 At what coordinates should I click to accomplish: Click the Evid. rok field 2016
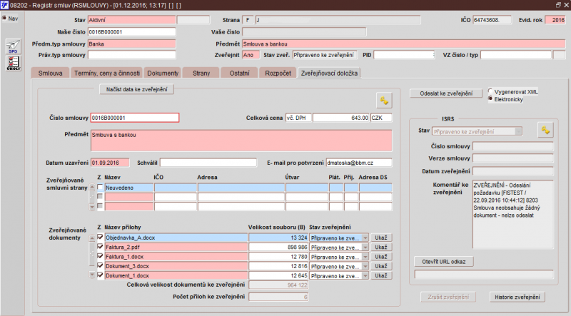pos(555,20)
